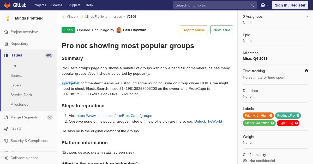Focus the Search or jump to field
313x164 pixels.
pos(215,5)
